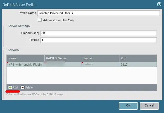Click the masked secret ******** cell
The height and width of the screenshot is (113, 164).
click(x=101, y=65)
